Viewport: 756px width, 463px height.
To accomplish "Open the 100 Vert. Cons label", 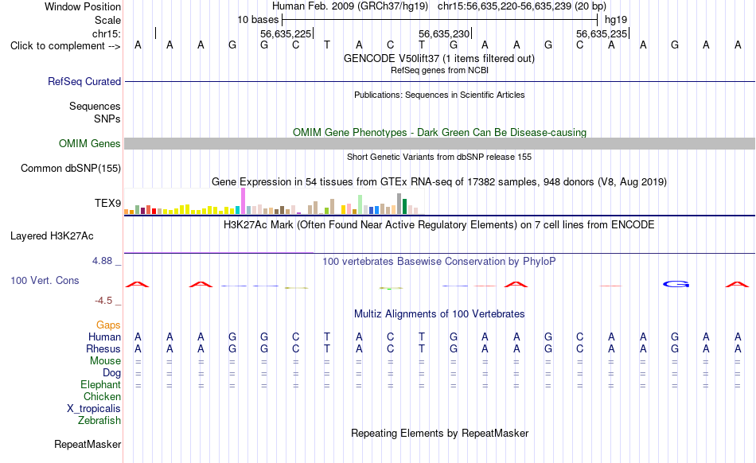I will [45, 280].
